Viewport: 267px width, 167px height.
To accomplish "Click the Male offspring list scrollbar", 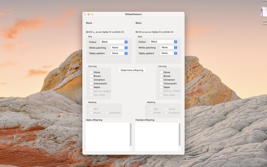I will [130, 135].
